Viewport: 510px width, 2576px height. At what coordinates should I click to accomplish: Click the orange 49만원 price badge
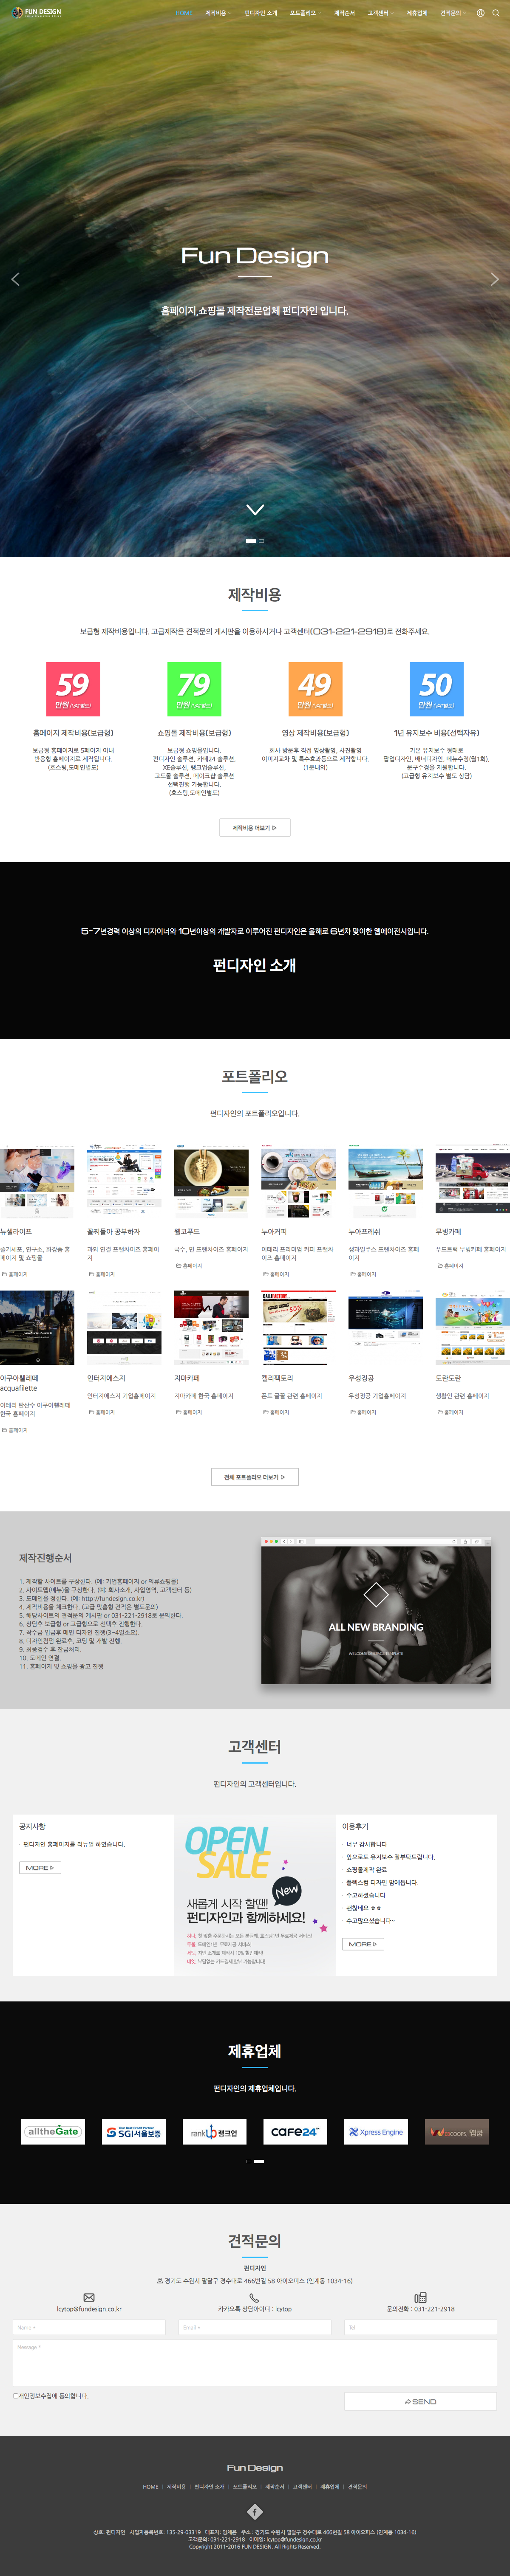[x=315, y=688]
